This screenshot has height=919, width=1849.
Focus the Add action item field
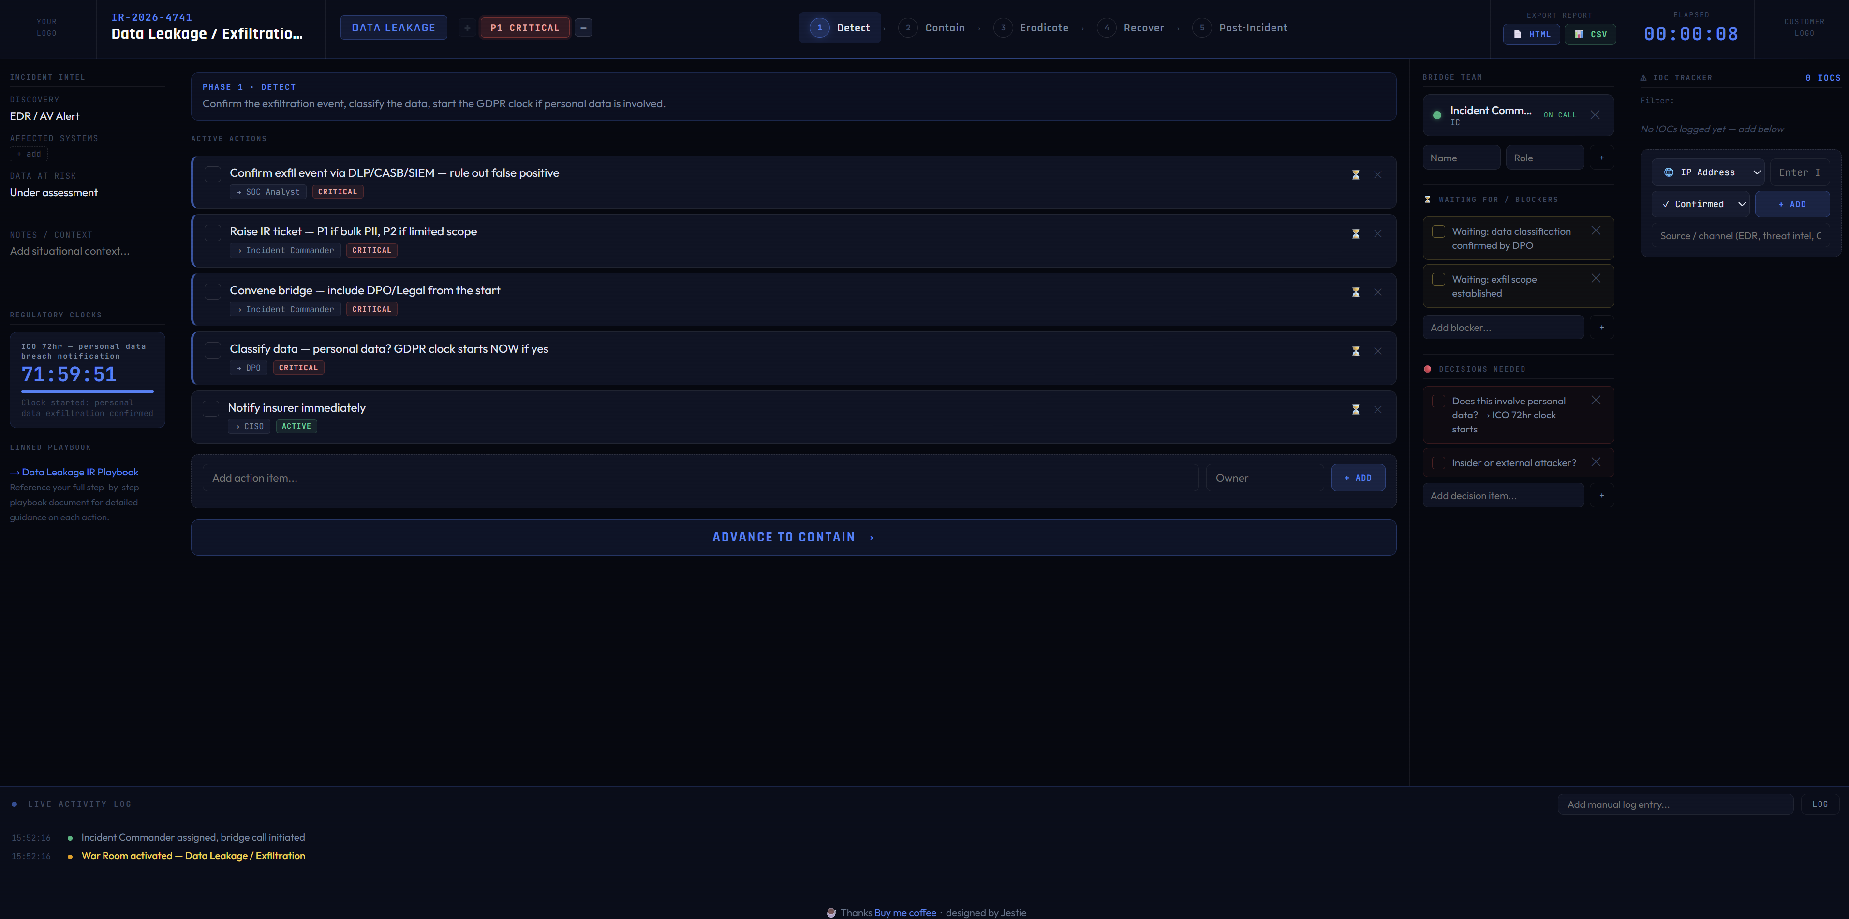tap(700, 478)
